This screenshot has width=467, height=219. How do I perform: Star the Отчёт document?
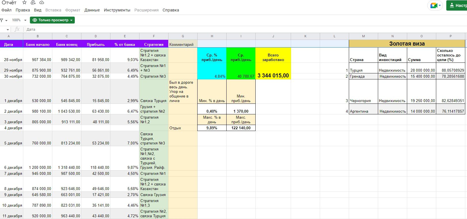coord(24,3)
